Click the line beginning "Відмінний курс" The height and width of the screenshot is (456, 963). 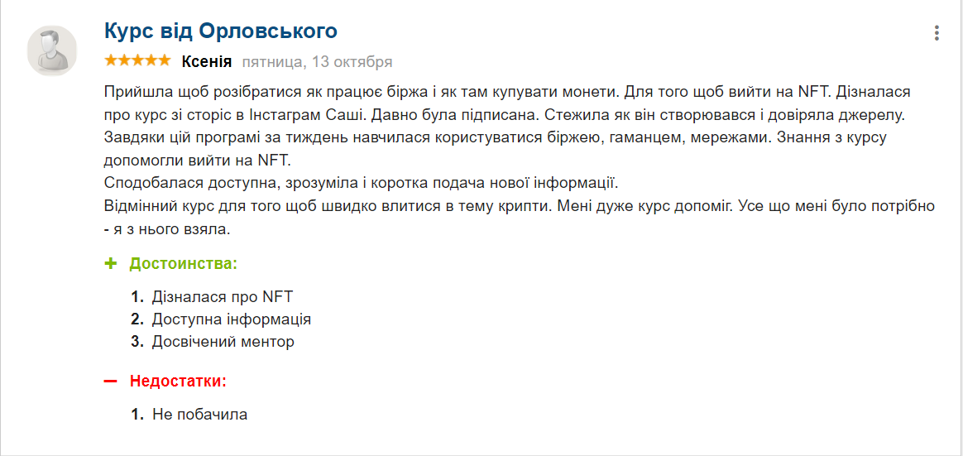click(x=520, y=205)
